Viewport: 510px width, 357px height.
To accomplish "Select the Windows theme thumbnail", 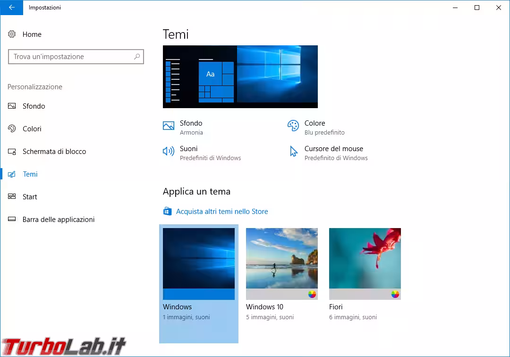I will (x=199, y=263).
